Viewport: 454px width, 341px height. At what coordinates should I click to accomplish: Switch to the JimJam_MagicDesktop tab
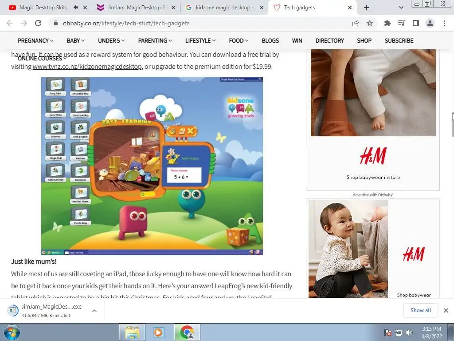pyautogui.click(x=137, y=8)
